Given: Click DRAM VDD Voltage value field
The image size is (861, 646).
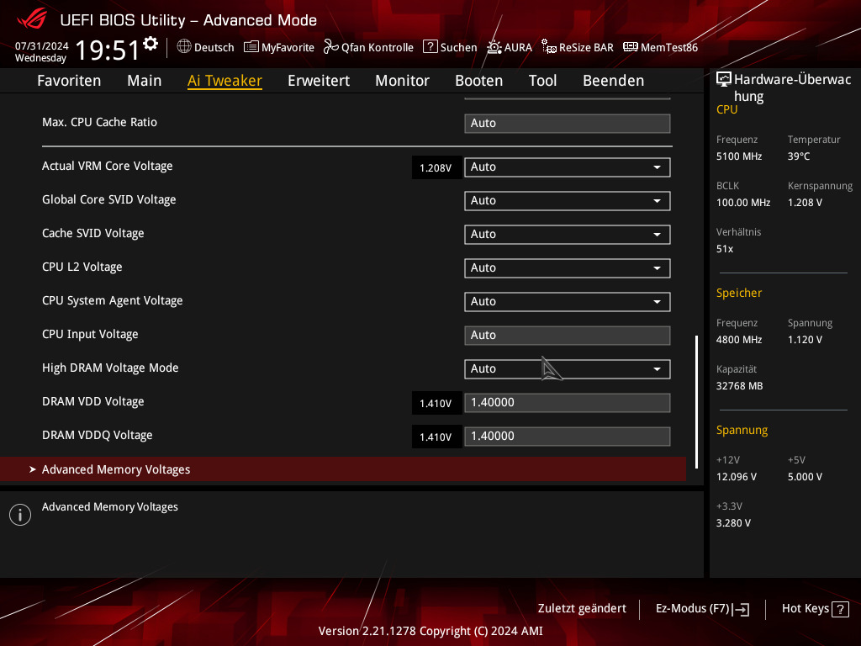Looking at the screenshot, I should pyautogui.click(x=567, y=403).
